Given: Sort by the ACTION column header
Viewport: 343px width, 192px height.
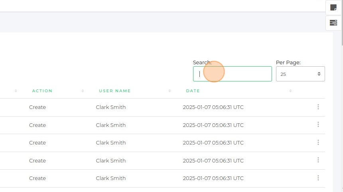Looking at the screenshot, I should (42, 91).
